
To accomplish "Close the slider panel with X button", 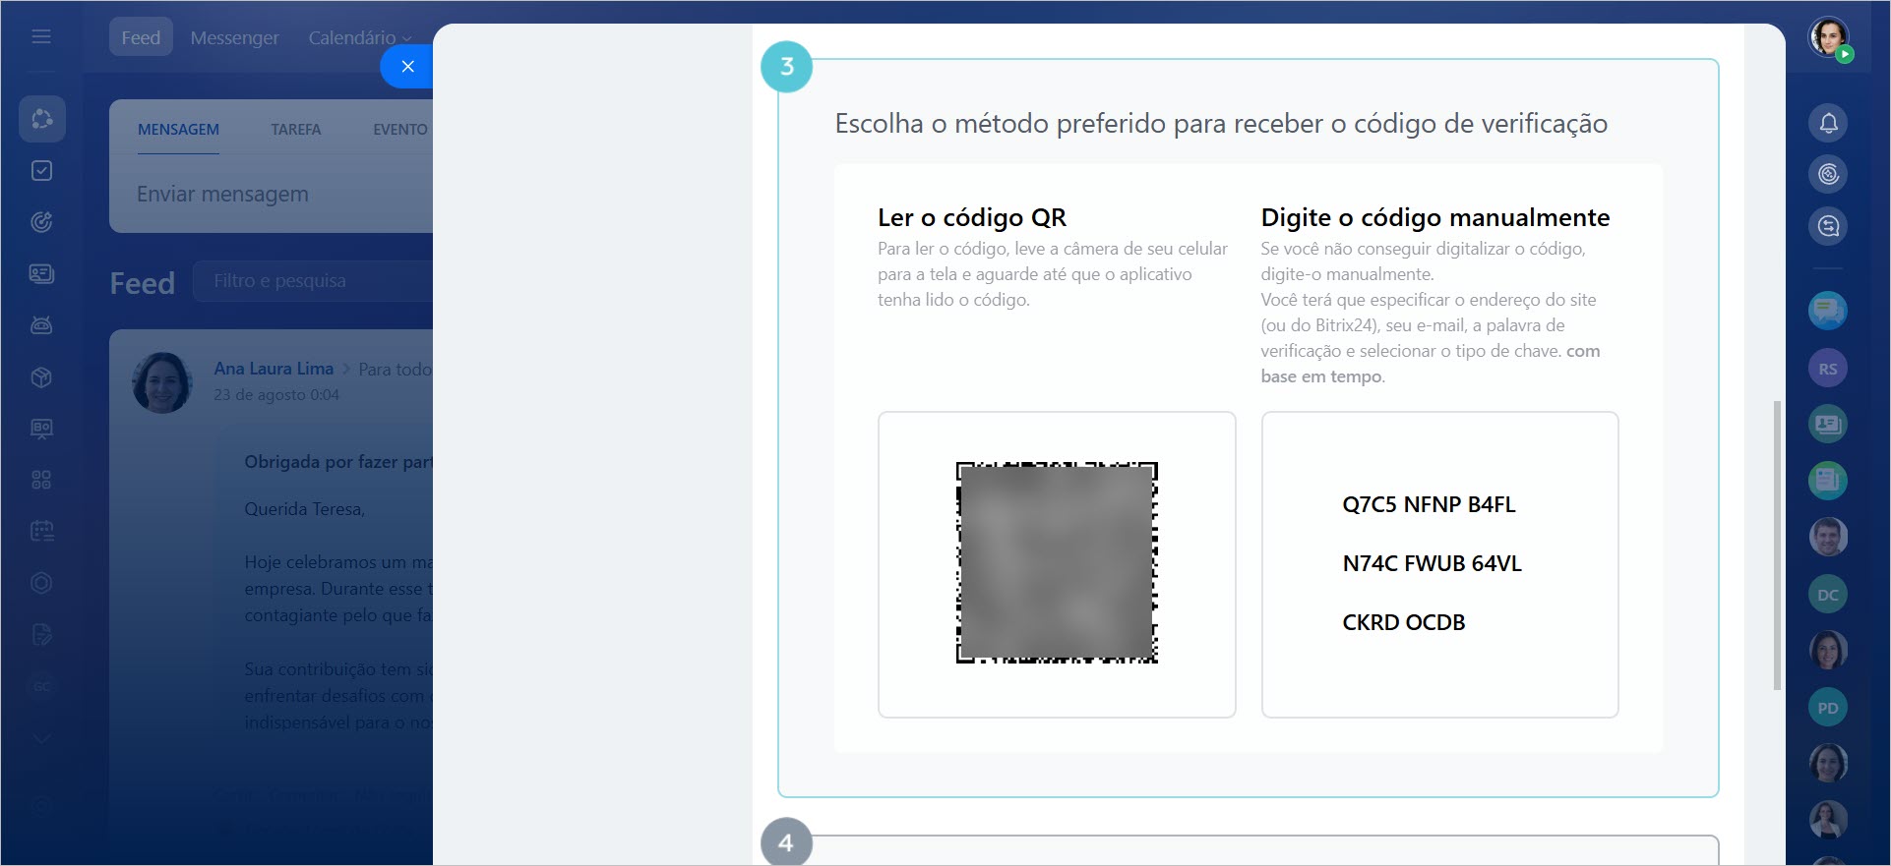I will [407, 66].
